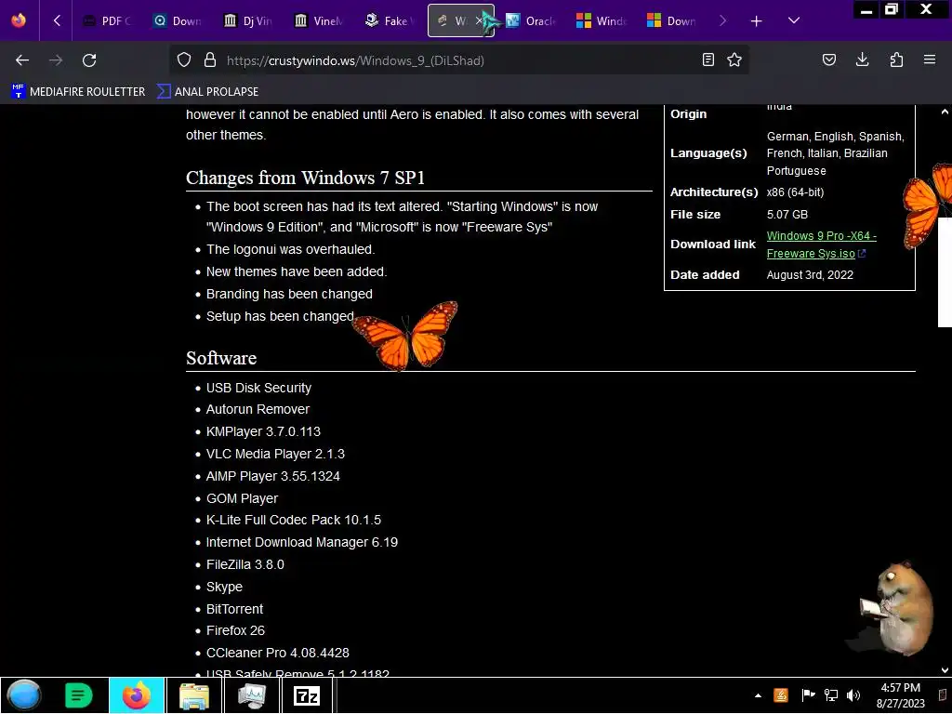Click the page scrollbar up arrow
This screenshot has height=714, width=952.
pos(945,112)
